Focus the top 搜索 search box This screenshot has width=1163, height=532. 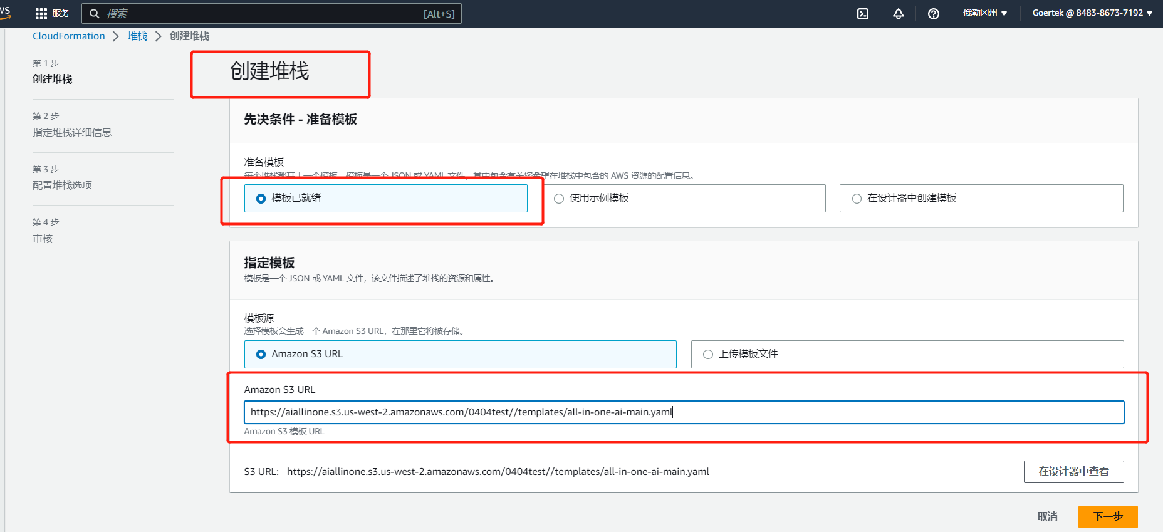coord(263,13)
